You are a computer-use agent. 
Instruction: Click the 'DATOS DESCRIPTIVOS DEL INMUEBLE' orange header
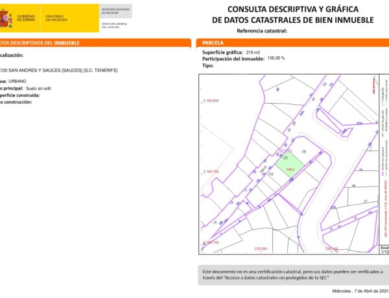click(x=95, y=43)
